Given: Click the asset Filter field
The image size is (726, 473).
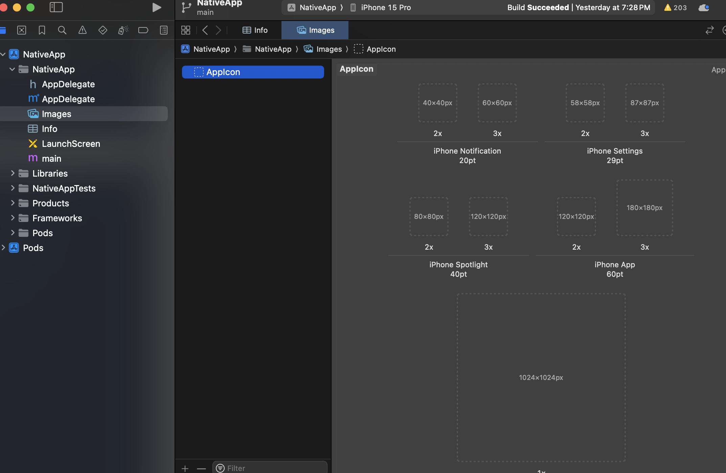Looking at the screenshot, I should point(270,468).
